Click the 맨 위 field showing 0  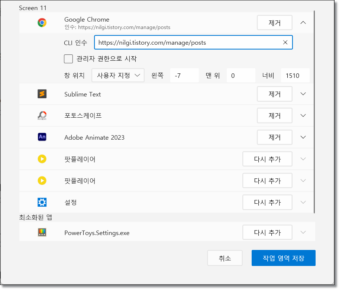(x=241, y=75)
